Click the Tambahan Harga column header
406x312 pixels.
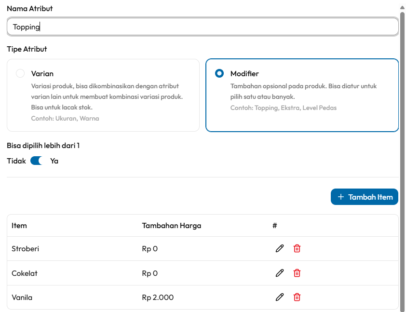tap(171, 226)
